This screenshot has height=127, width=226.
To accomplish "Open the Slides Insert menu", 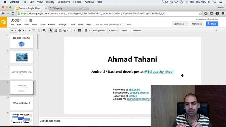I will coord(35,25).
